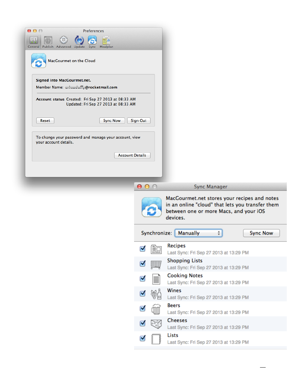
Task: Click the Sign Out button
Action: pyautogui.click(x=139, y=121)
